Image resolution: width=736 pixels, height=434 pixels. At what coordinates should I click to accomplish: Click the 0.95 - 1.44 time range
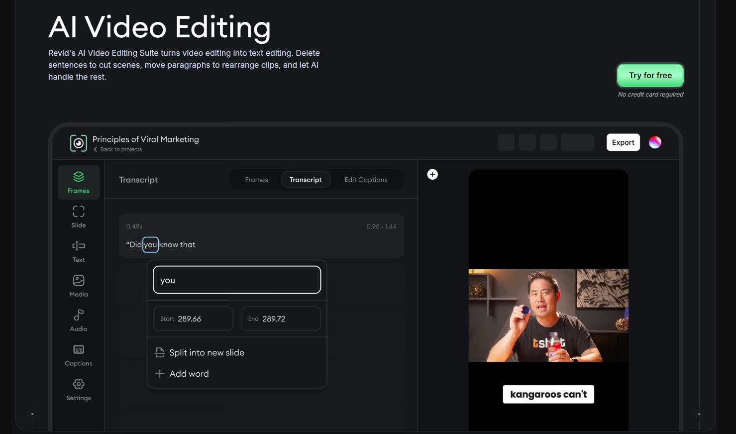pos(382,226)
